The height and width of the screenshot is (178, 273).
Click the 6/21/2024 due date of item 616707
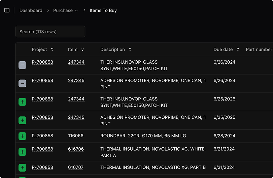224,167
